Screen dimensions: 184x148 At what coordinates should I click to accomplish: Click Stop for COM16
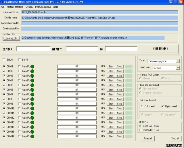click(x=120, y=136)
